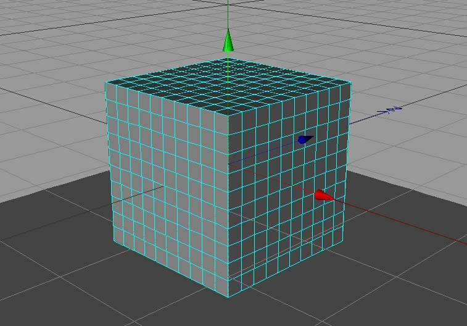
Task: Click the green Y-axis line above arrow
Action: click(228, 15)
